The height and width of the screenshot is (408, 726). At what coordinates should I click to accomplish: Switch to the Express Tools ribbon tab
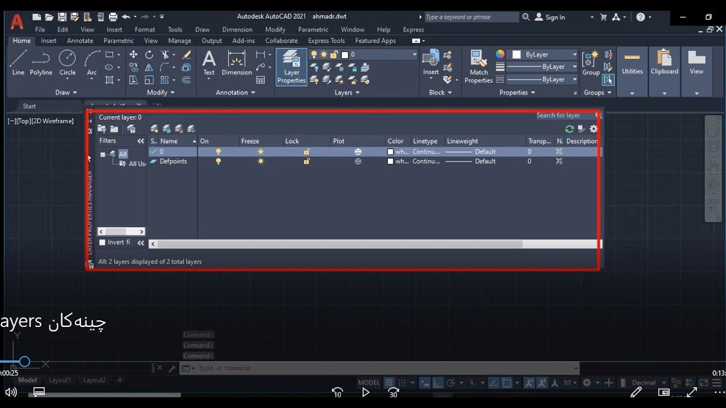pos(326,41)
